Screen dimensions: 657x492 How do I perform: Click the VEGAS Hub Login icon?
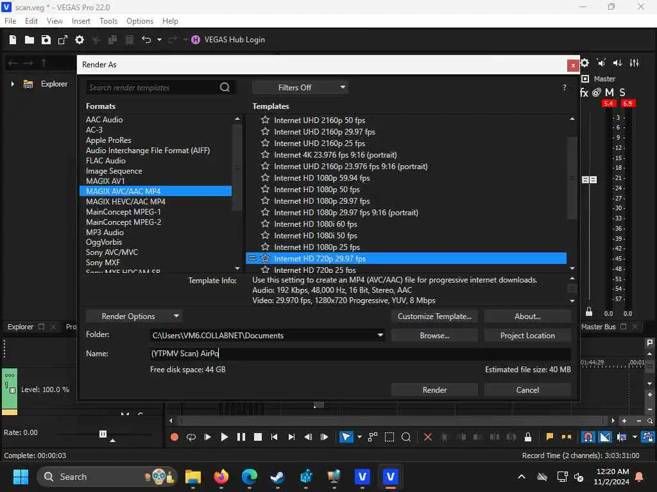(195, 40)
